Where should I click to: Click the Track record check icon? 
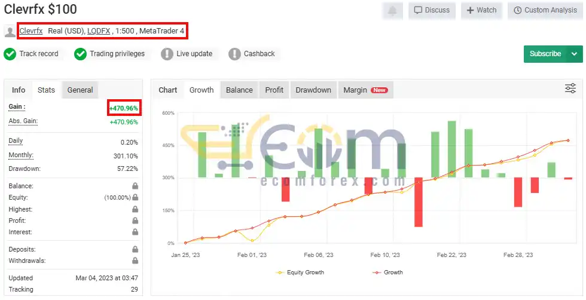pyautogui.click(x=10, y=54)
